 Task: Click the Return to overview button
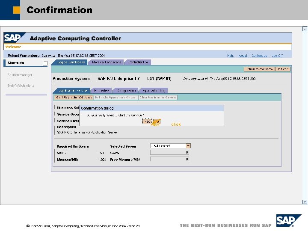coord(259,69)
